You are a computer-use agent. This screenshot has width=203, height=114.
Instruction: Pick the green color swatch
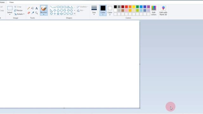coord(137,7)
